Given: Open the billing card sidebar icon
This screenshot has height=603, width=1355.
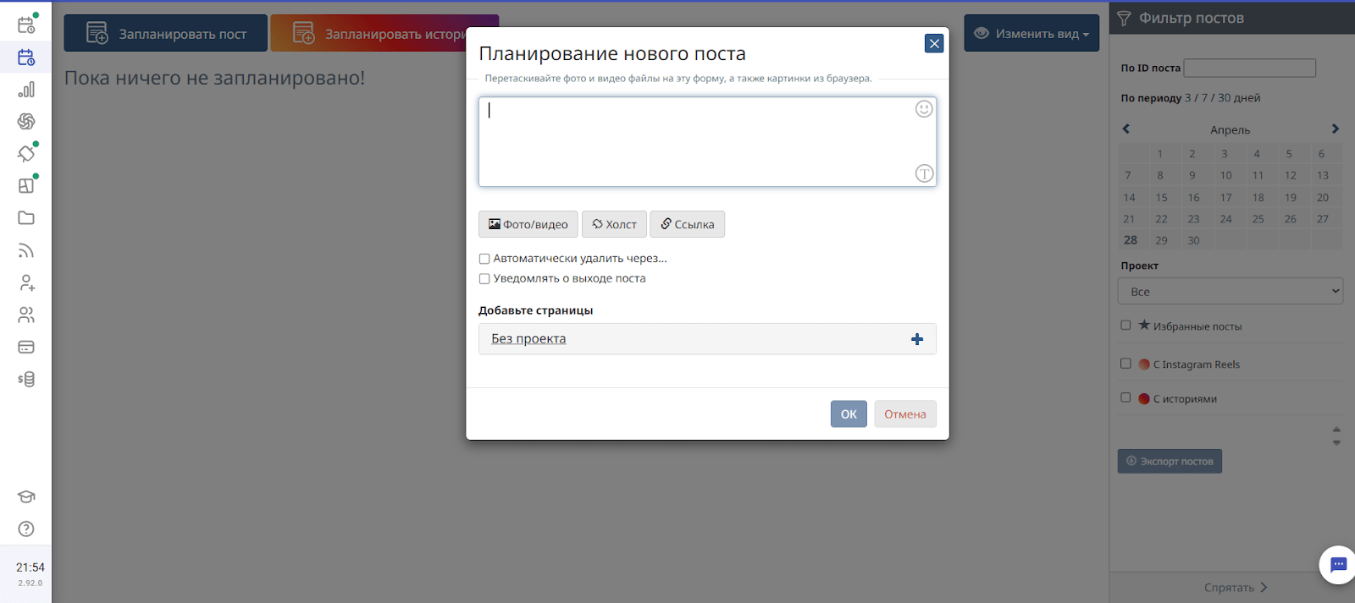Looking at the screenshot, I should tap(26, 347).
